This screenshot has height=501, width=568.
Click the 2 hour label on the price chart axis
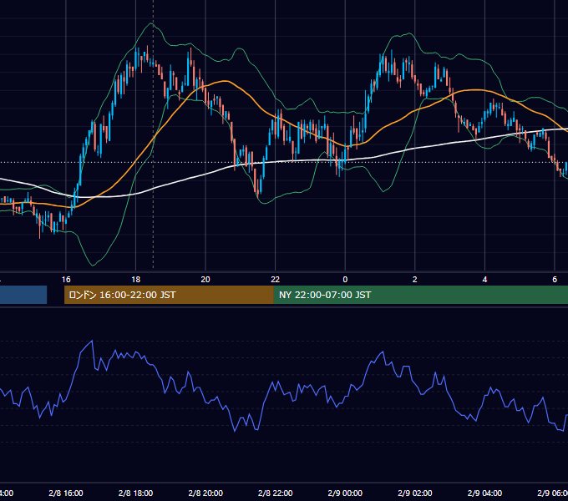click(415, 280)
